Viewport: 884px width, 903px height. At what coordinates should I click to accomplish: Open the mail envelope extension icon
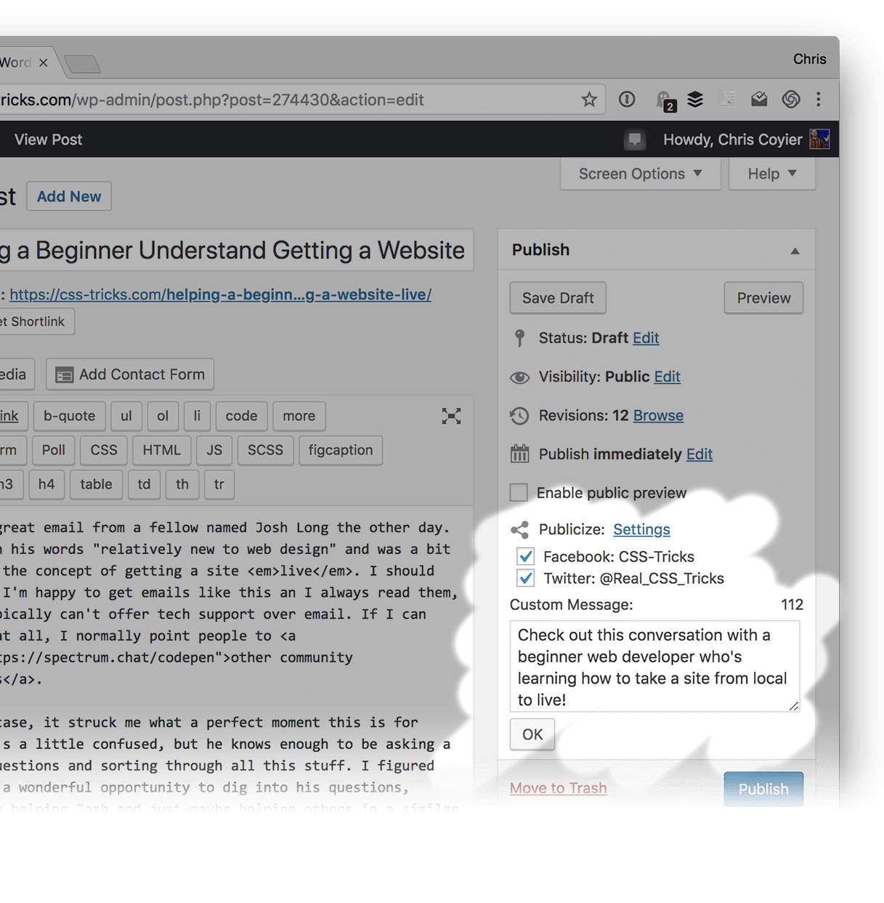click(x=759, y=100)
